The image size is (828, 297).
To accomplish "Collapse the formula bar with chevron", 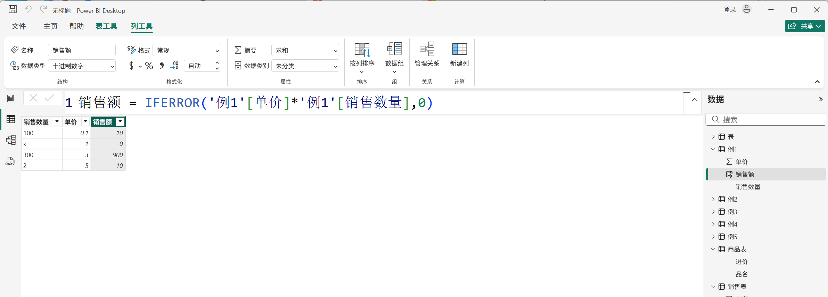I will click(695, 100).
